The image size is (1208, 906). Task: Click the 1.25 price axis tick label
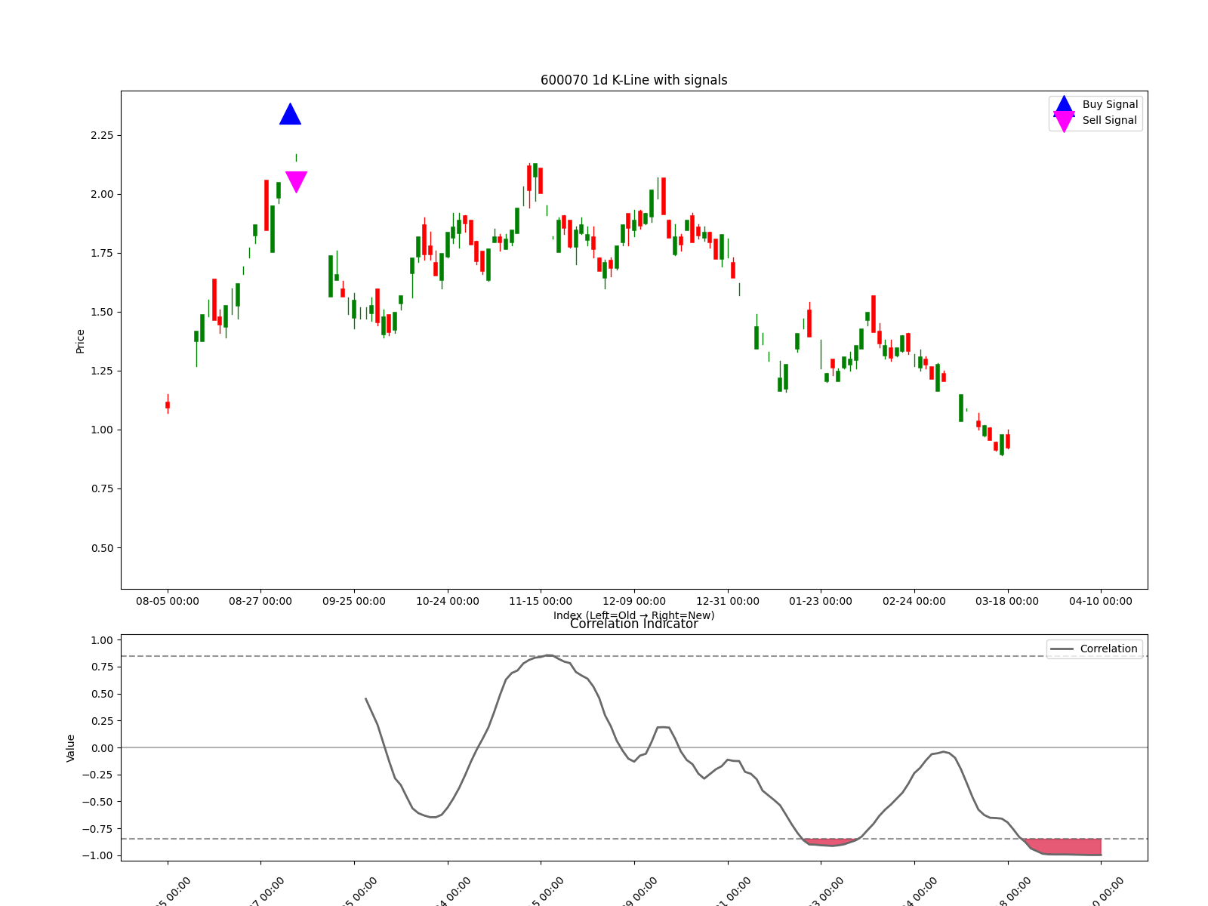[x=102, y=371]
